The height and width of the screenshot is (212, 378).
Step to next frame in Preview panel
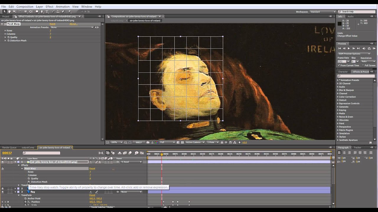[x=353, y=48]
